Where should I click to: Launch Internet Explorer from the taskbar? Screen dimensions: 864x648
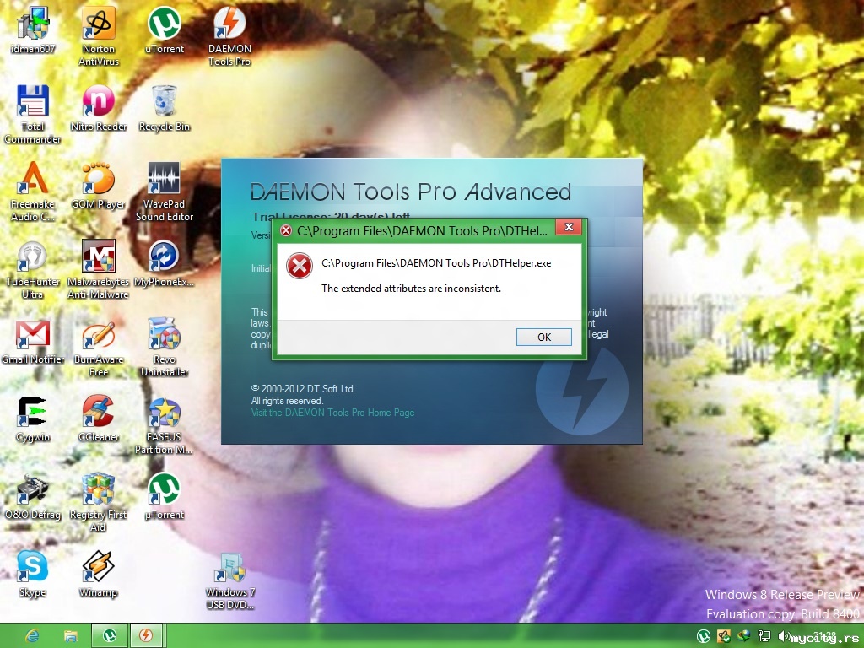33,636
